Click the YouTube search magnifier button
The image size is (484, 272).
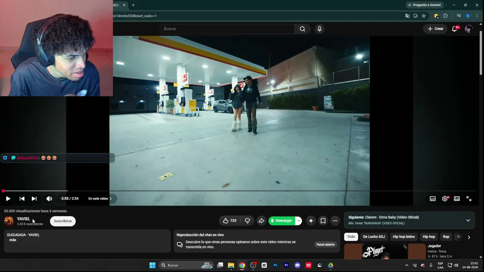302,29
